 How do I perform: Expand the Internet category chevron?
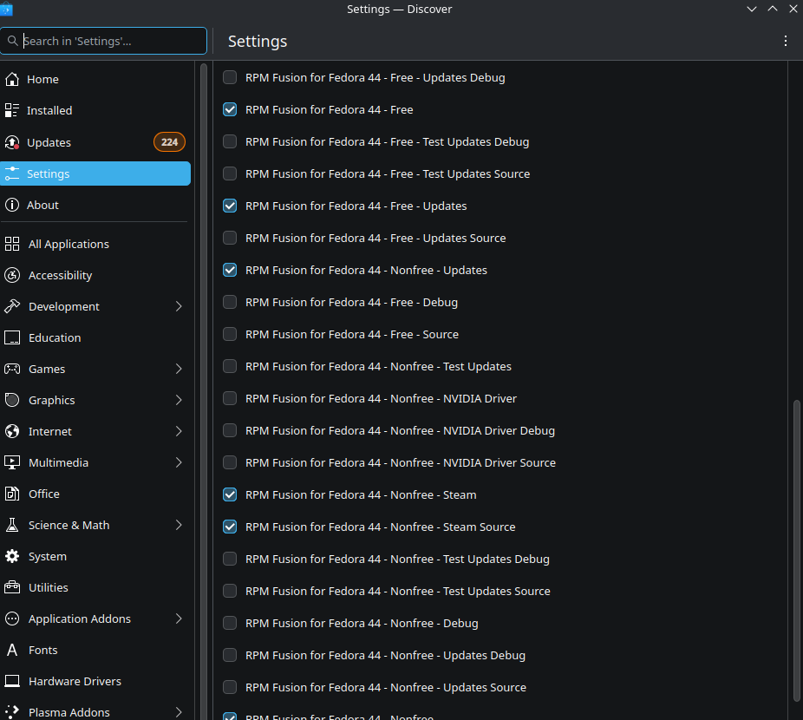click(x=179, y=431)
